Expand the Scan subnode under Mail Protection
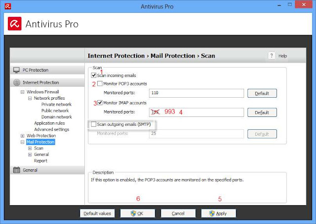The image size is (316, 224). (30, 148)
